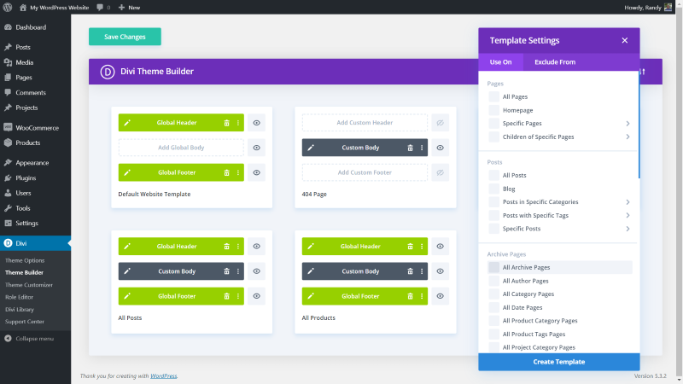Image resolution: width=683 pixels, height=384 pixels.
Task: Delete Custom Body in All Posts template
Action: [226, 271]
